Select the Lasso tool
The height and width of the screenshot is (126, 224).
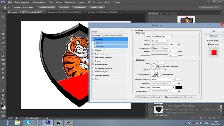pyautogui.click(x=3, y=26)
